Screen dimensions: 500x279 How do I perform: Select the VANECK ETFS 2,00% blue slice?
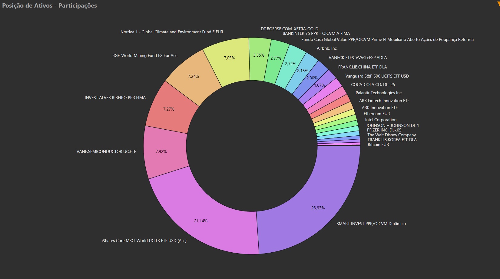pyautogui.click(x=311, y=79)
